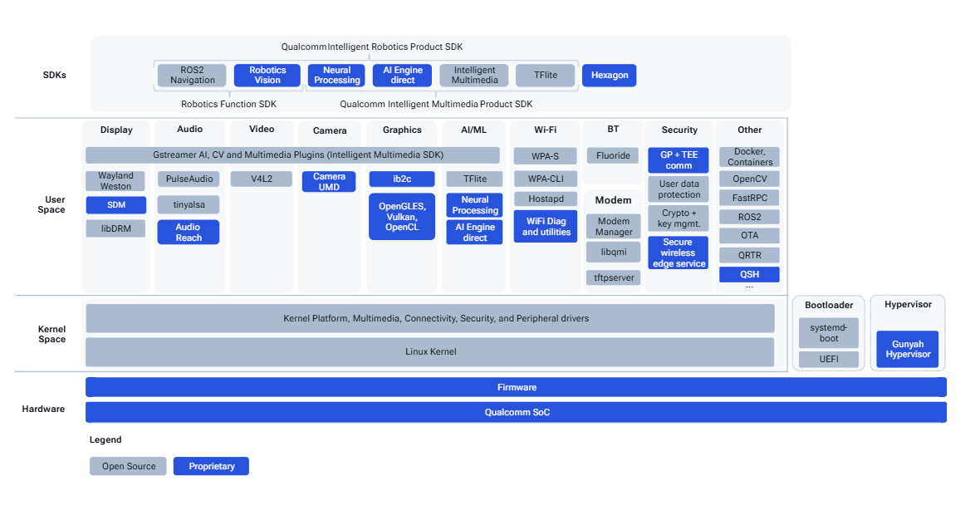Viewport: 970px width, 520px height.
Task: Select the WiFi Diag and utilities block
Action: [x=546, y=227]
